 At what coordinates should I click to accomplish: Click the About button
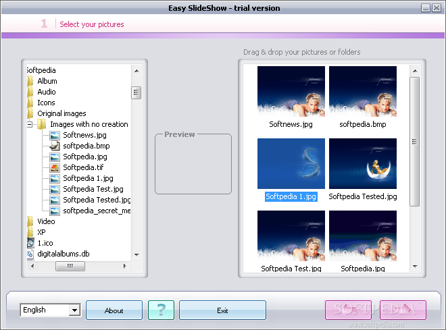click(114, 310)
